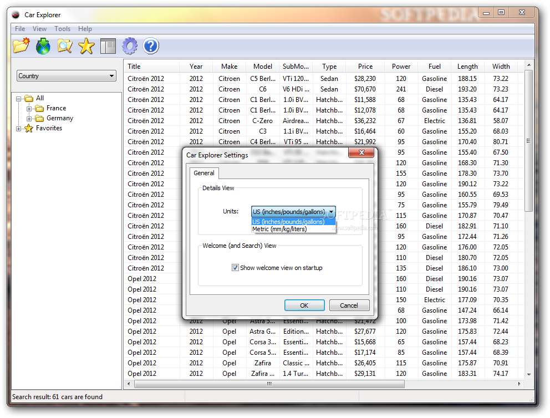Click the star favorites toolbar icon
This screenshot has height=418, width=550.
(x=86, y=46)
